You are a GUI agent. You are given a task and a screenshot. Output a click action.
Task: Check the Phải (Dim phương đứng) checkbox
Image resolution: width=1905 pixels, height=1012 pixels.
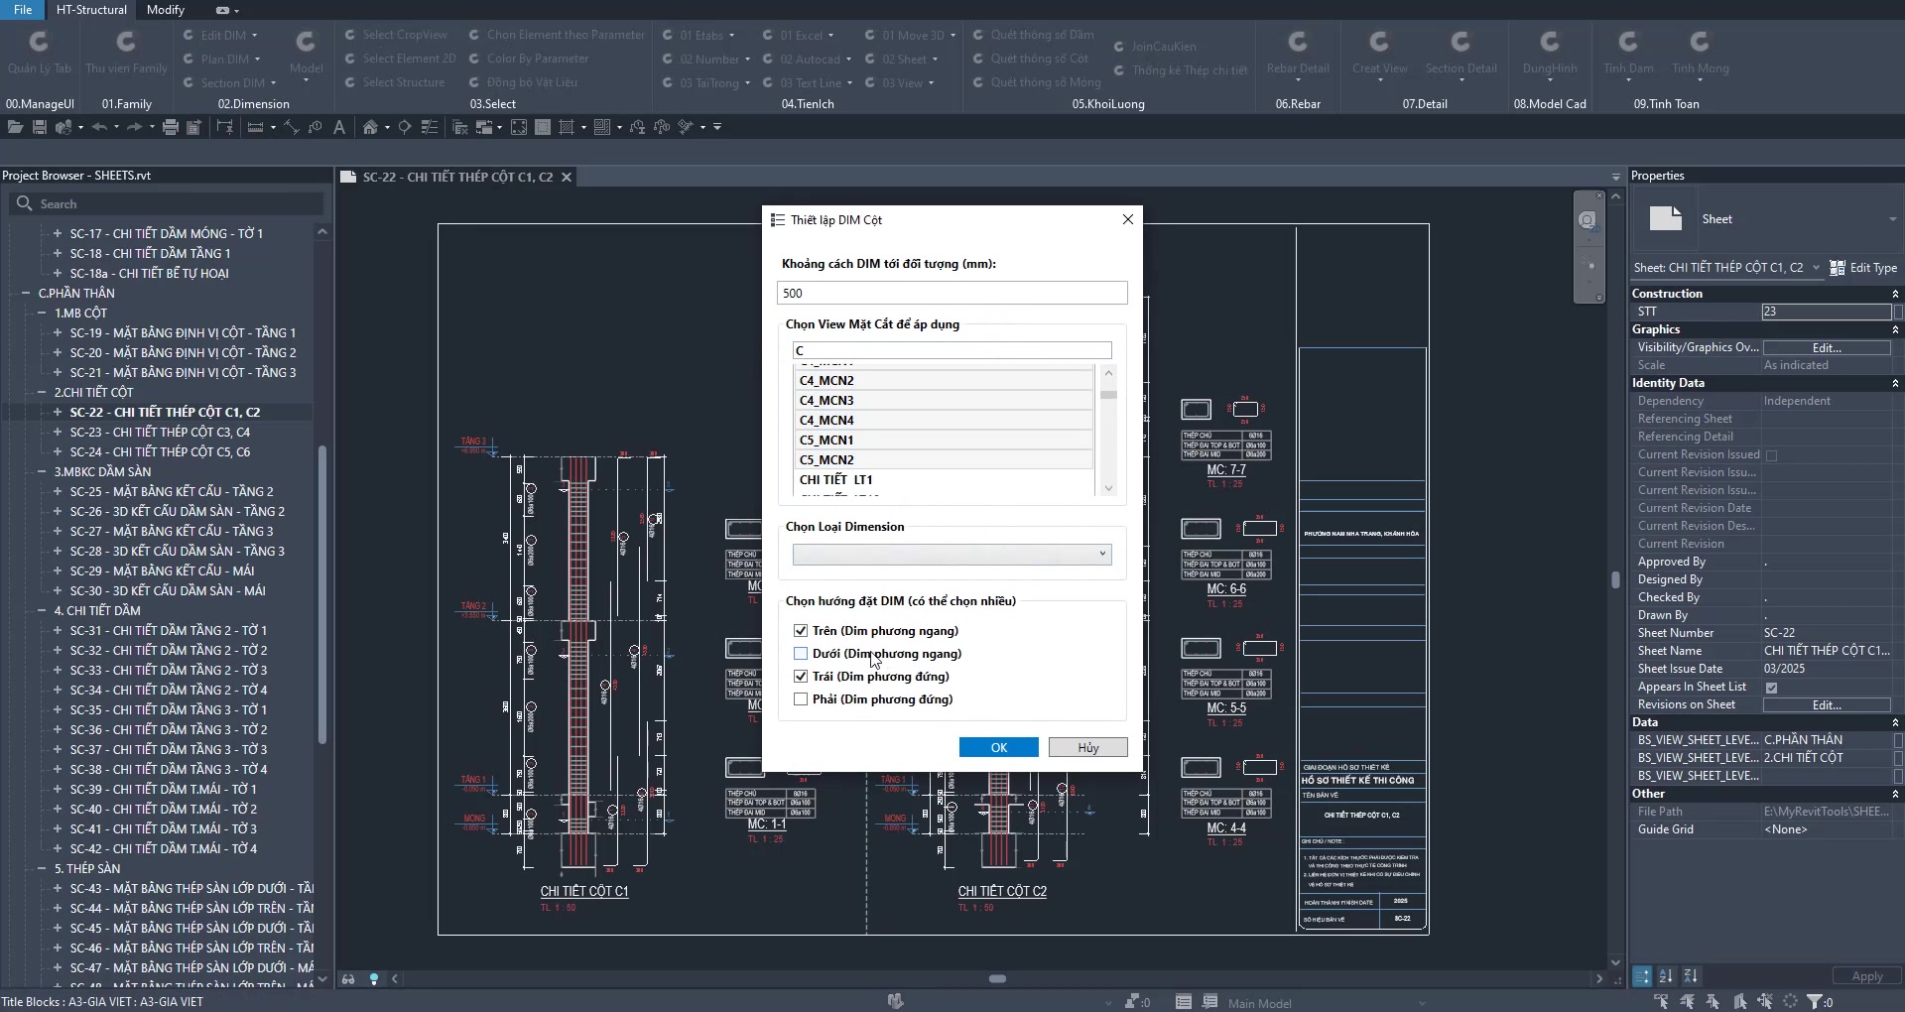[x=801, y=699]
